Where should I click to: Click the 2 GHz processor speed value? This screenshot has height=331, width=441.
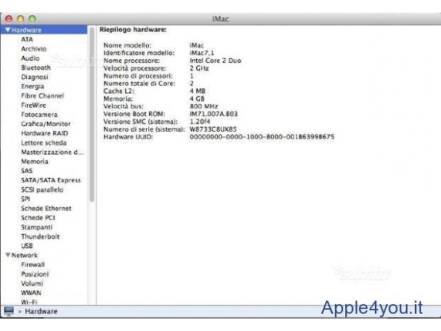pyautogui.click(x=199, y=68)
